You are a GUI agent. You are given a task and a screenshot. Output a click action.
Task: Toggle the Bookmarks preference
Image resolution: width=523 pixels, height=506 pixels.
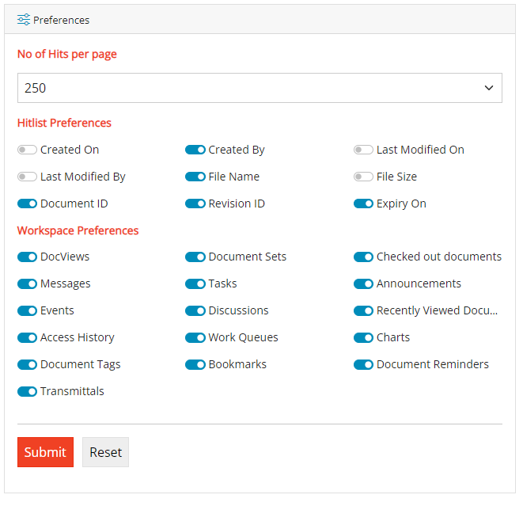[195, 364]
